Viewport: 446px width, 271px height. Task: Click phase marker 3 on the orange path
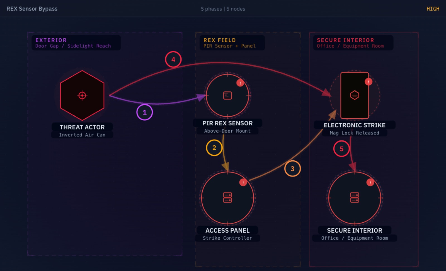pyautogui.click(x=292, y=168)
